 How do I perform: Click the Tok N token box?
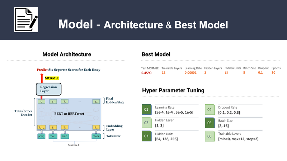[96, 136]
